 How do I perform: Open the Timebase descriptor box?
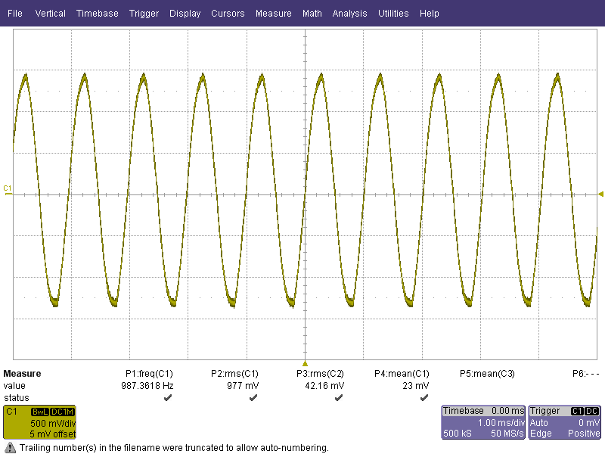(x=483, y=422)
